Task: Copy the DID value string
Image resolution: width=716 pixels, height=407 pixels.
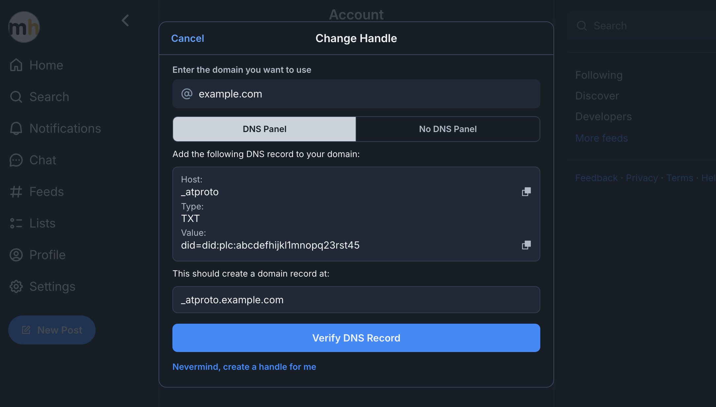Action: pyautogui.click(x=526, y=245)
